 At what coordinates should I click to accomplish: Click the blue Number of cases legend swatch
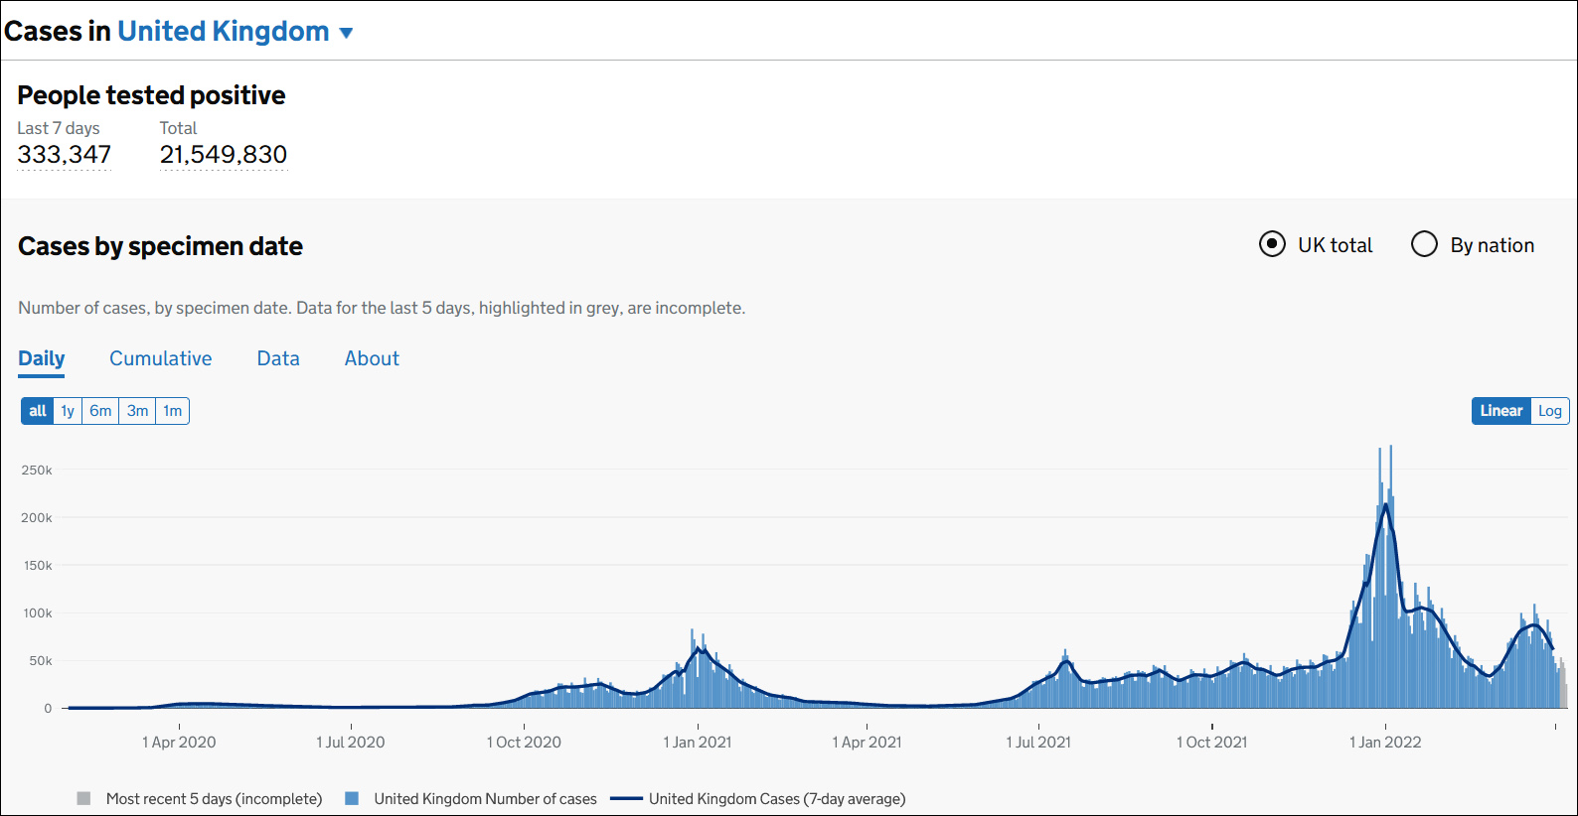(352, 798)
